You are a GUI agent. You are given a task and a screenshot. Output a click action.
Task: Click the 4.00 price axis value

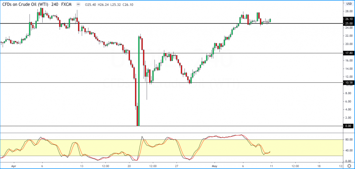(349, 110)
